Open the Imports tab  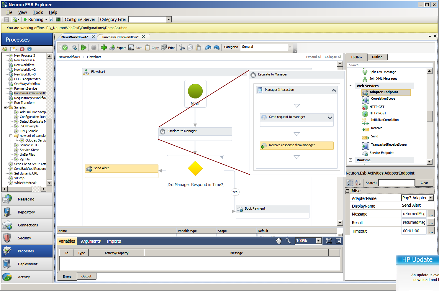[x=114, y=241]
